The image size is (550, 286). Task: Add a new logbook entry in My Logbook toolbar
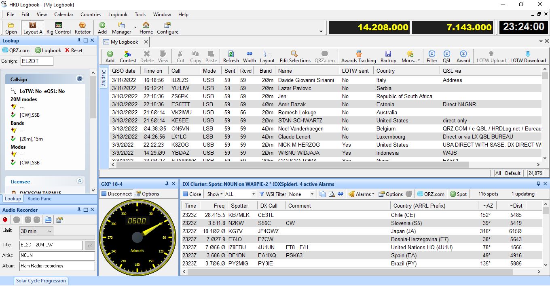pyautogui.click(x=110, y=57)
